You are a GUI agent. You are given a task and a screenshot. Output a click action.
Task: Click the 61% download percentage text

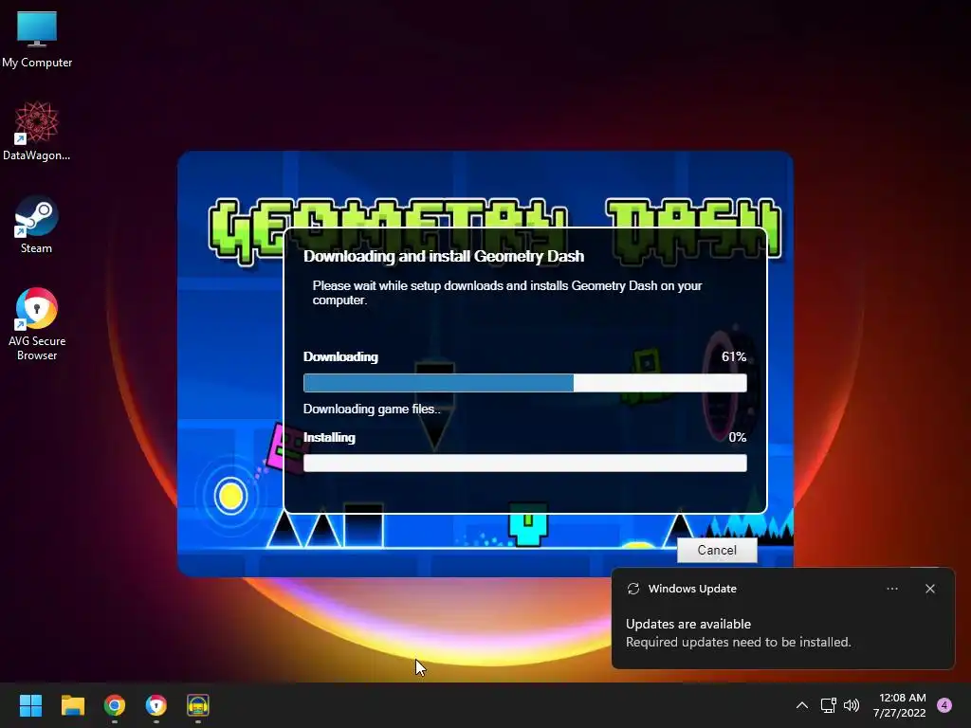tap(734, 356)
